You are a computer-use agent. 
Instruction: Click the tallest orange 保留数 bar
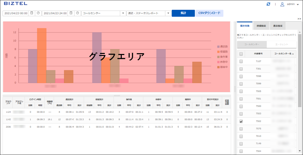[x=42, y=56]
